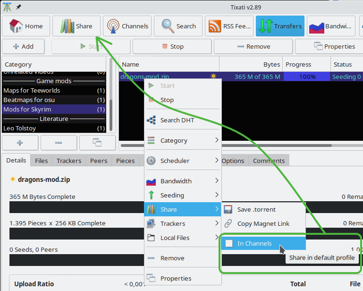Click the transfers list horizontal scrollbar
This screenshot has height=291, width=363.
pyautogui.click(x=226, y=145)
